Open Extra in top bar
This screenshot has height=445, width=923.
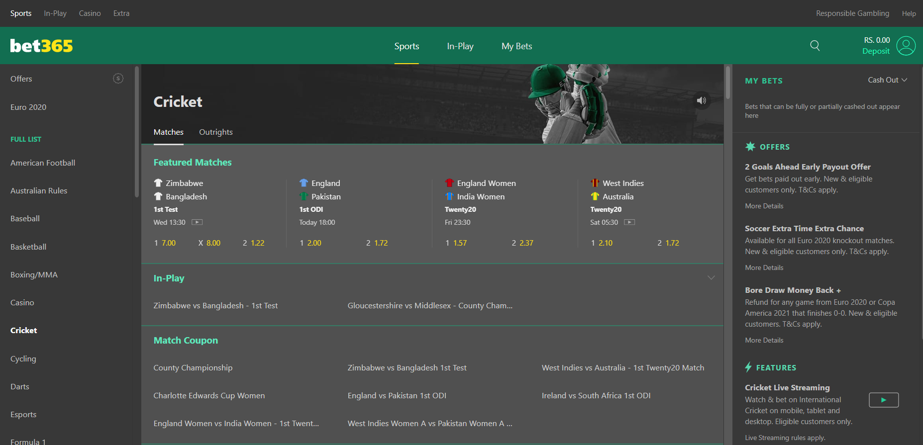click(x=121, y=13)
